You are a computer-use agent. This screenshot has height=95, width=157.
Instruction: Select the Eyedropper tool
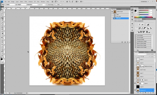2,20
